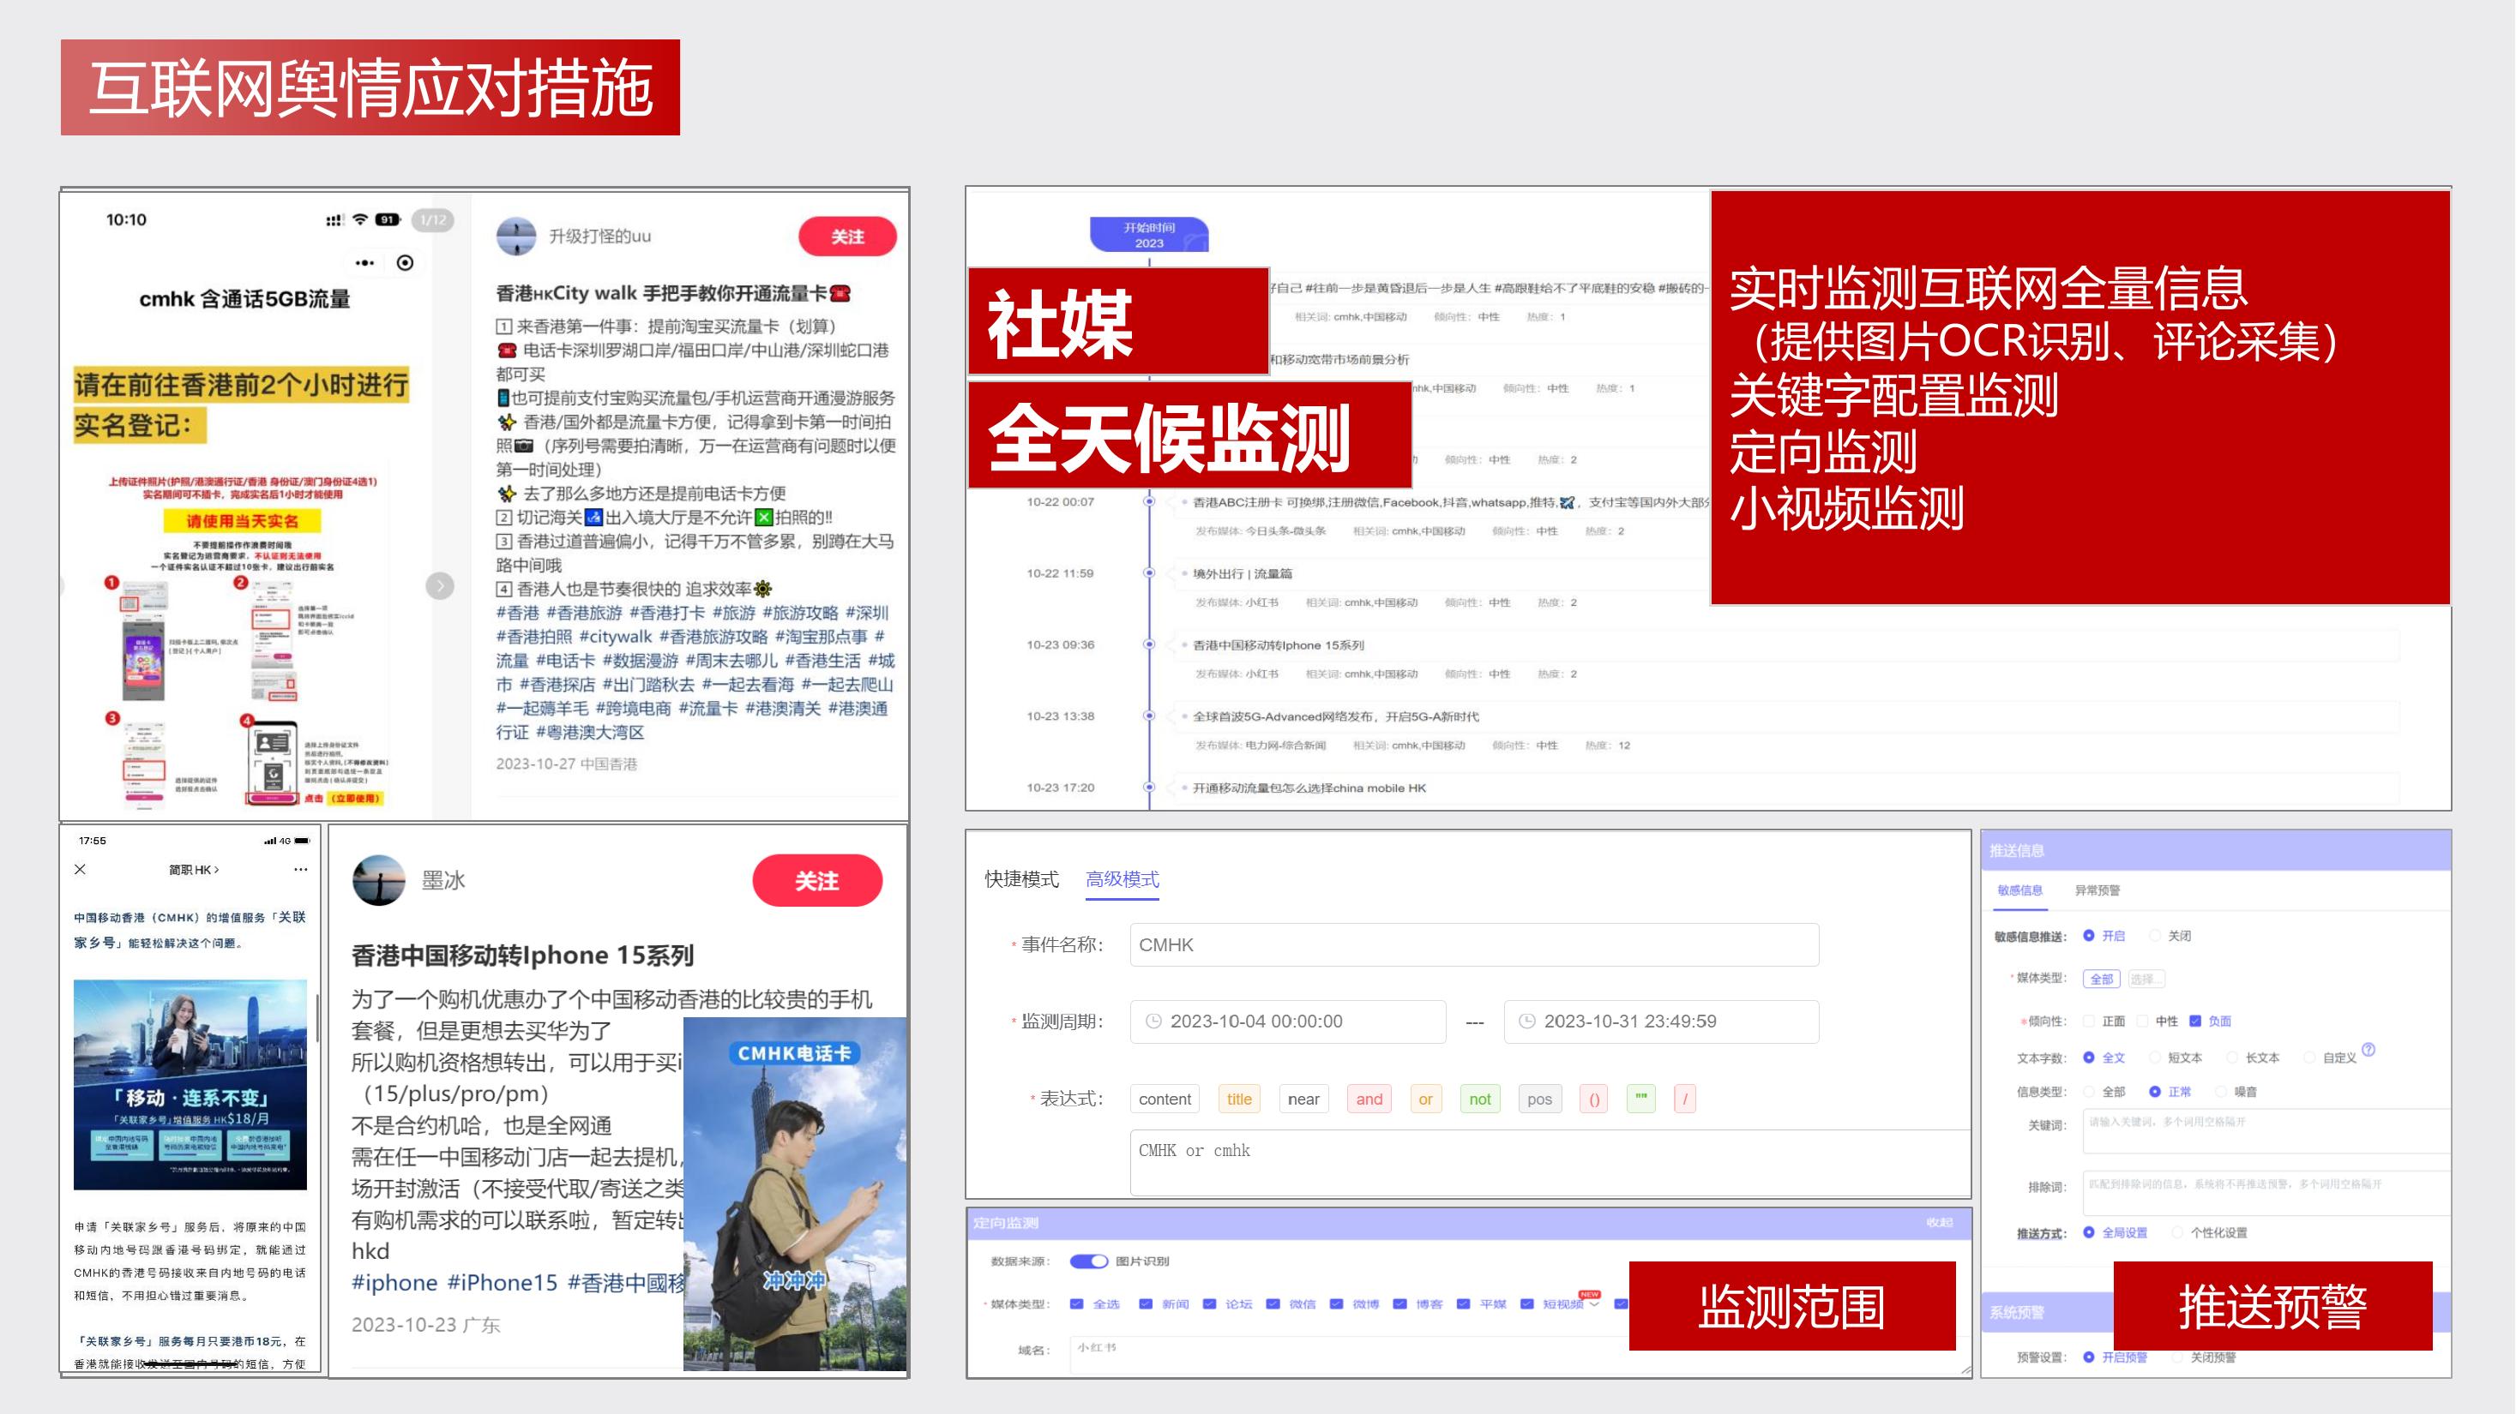The width and height of the screenshot is (2516, 1414).
Task: Toggle the 新闻 media type checkbox
Action: coord(1146,1303)
